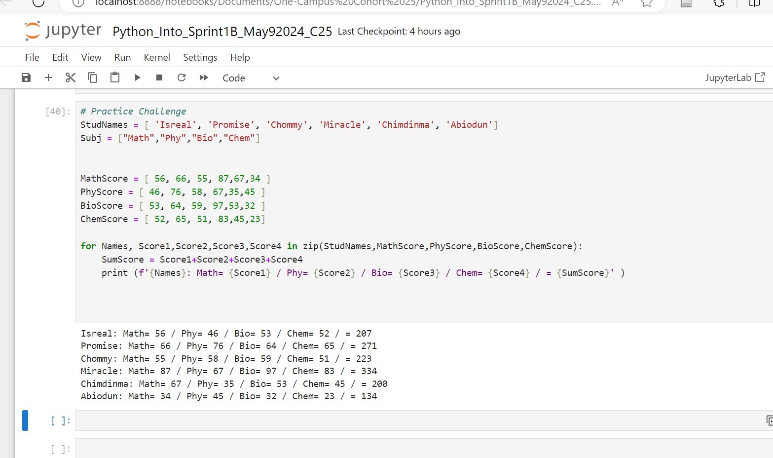This screenshot has width=773, height=458.
Task: Click the read aloud icon in address bar
Action: (x=618, y=3)
